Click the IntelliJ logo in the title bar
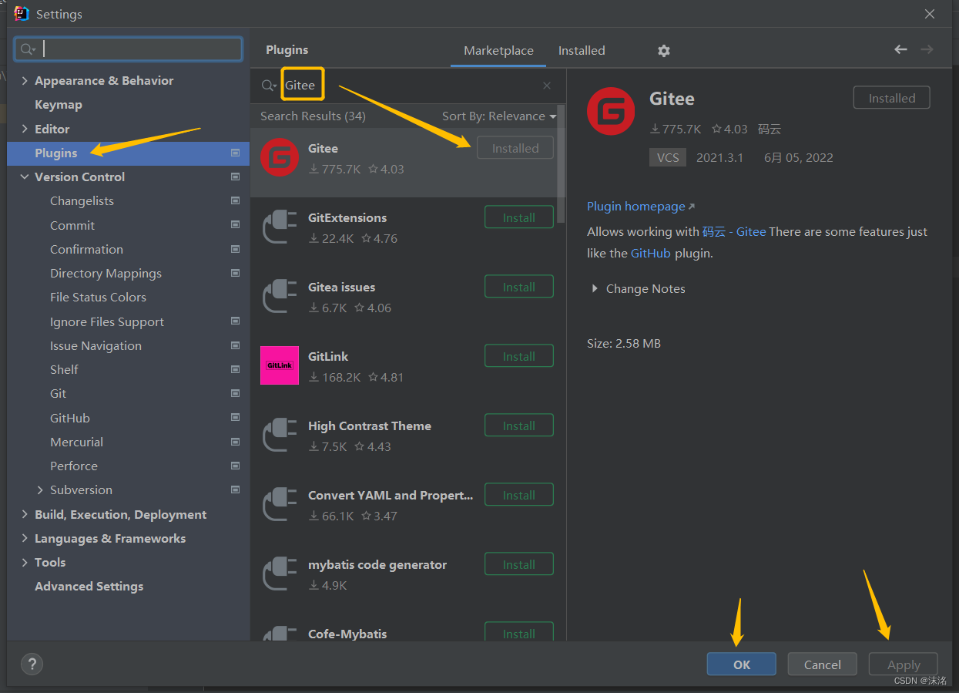This screenshot has width=959, height=693. click(22, 14)
